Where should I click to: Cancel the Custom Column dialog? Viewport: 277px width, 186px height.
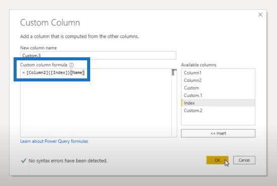point(244,160)
